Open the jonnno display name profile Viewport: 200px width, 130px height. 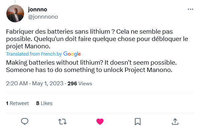click(x=37, y=9)
